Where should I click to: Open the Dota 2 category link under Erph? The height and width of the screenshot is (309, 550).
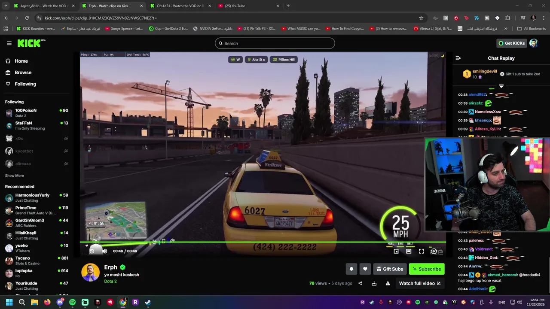[x=110, y=281]
